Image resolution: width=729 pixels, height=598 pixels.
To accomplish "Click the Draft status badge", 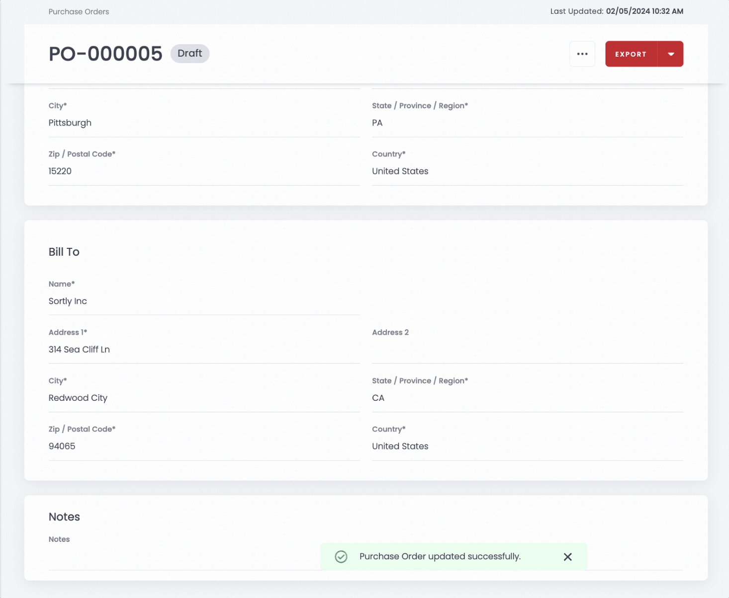I will pos(190,53).
